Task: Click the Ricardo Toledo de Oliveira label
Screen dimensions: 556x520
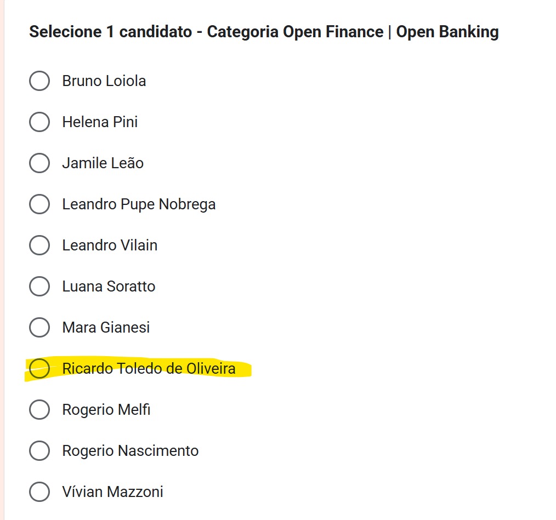Action: pos(149,368)
